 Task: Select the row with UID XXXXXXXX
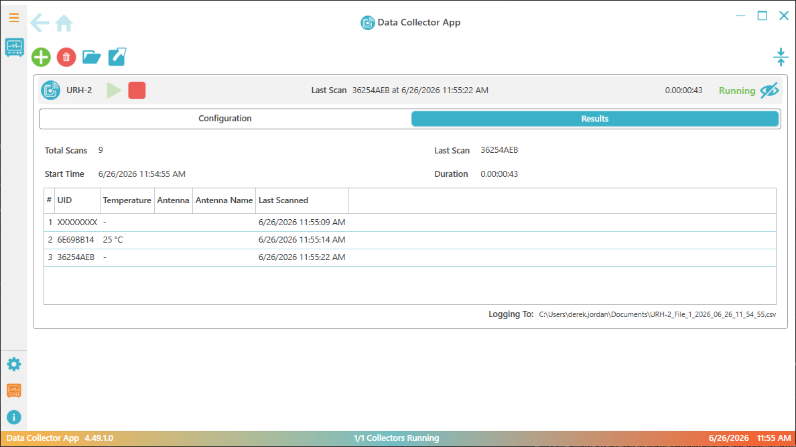pyautogui.click(x=410, y=222)
